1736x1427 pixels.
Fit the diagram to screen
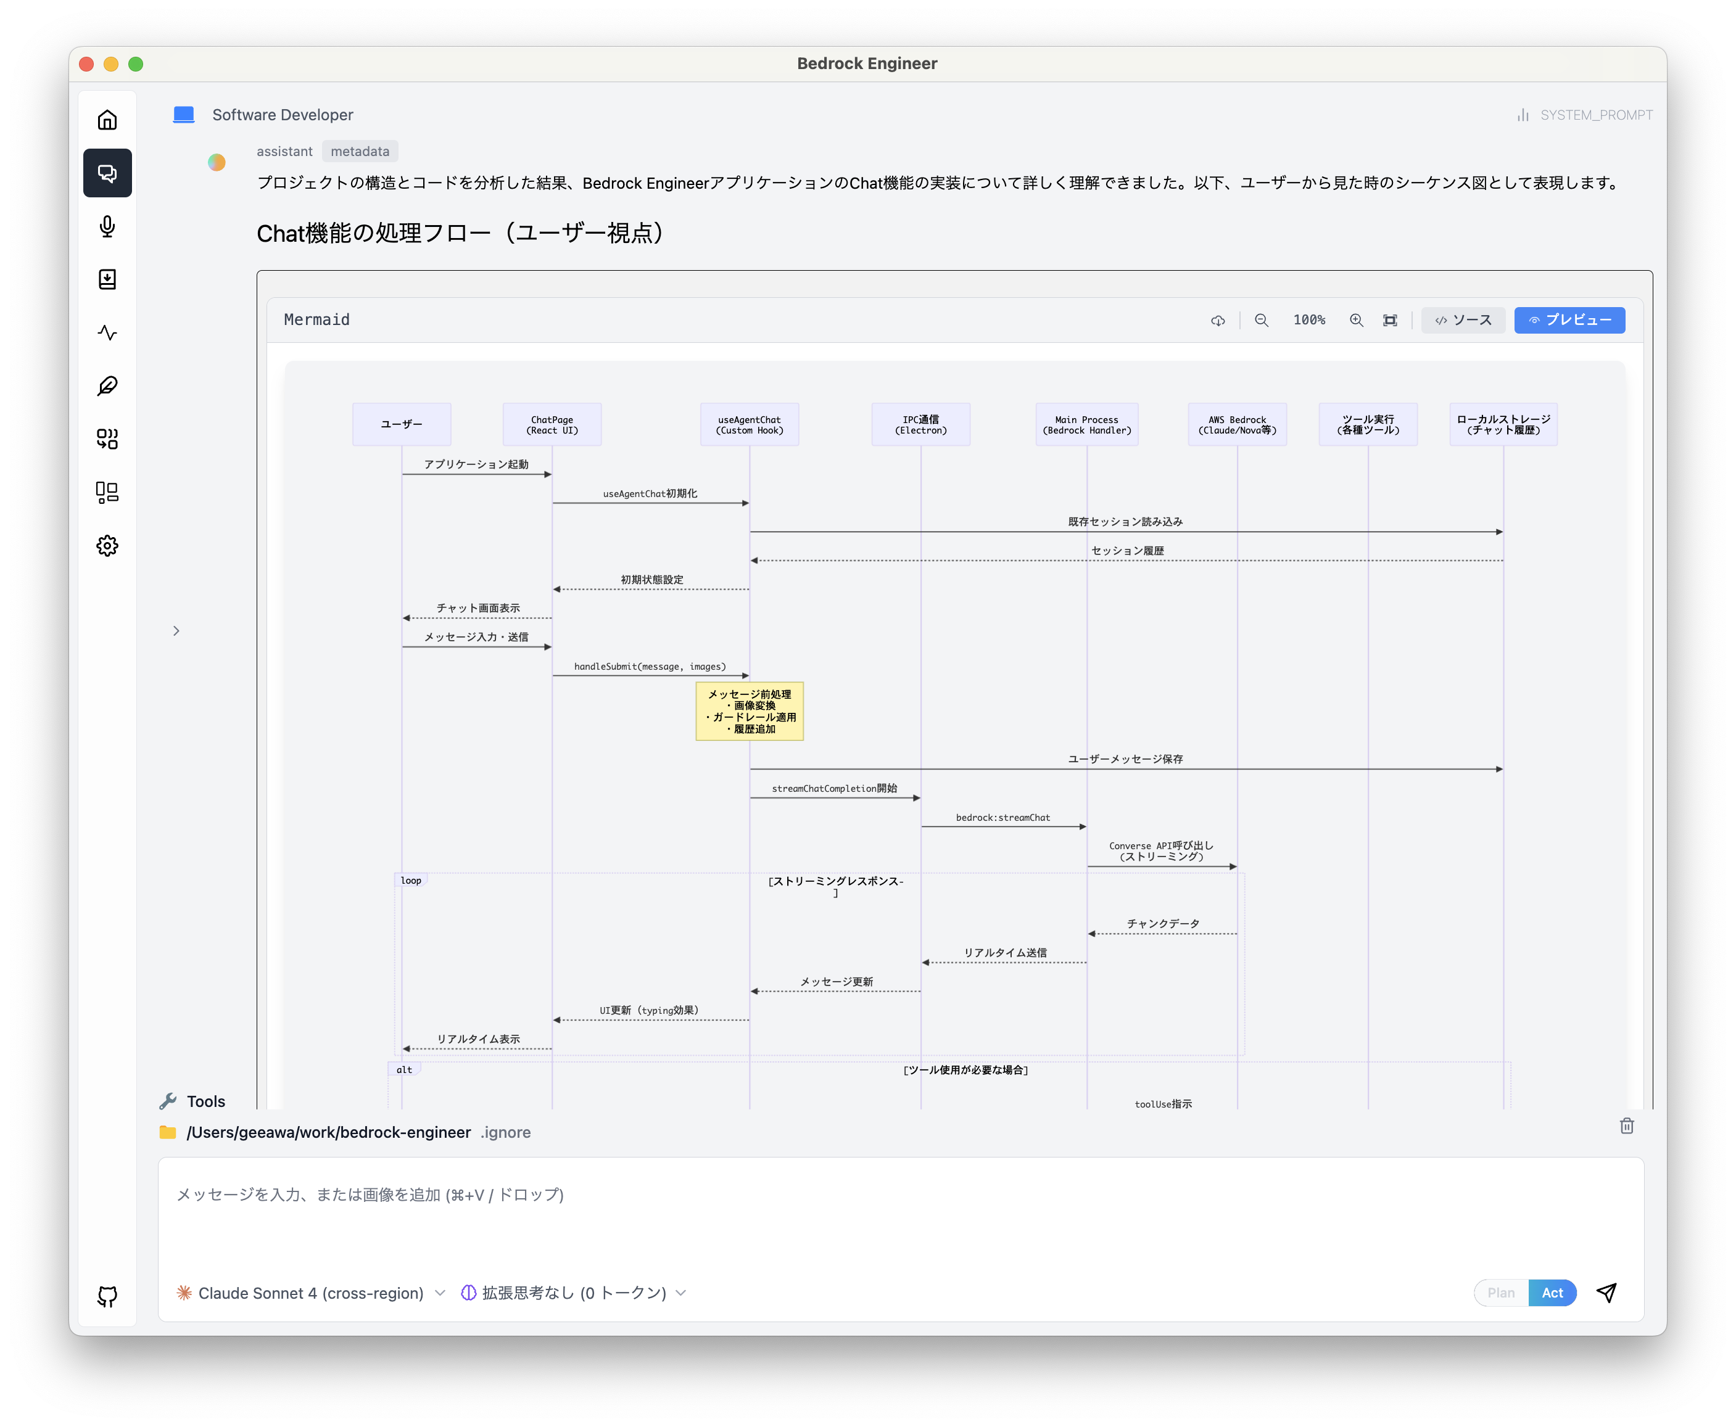click(x=1390, y=320)
